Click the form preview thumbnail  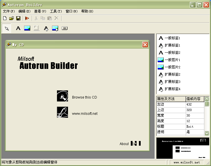pos(183,148)
